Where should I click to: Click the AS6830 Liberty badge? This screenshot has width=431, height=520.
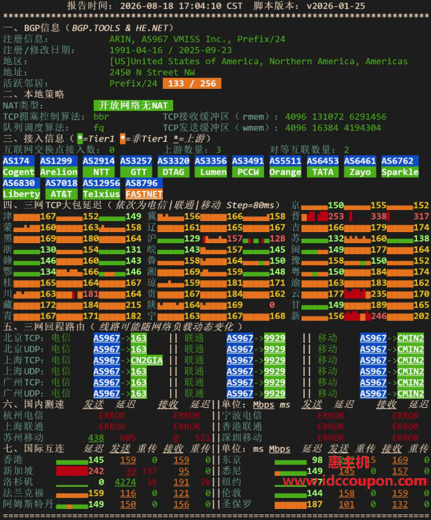click(21, 189)
